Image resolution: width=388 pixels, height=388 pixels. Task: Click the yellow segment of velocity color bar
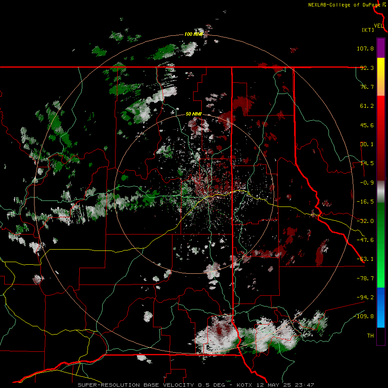click(x=381, y=77)
